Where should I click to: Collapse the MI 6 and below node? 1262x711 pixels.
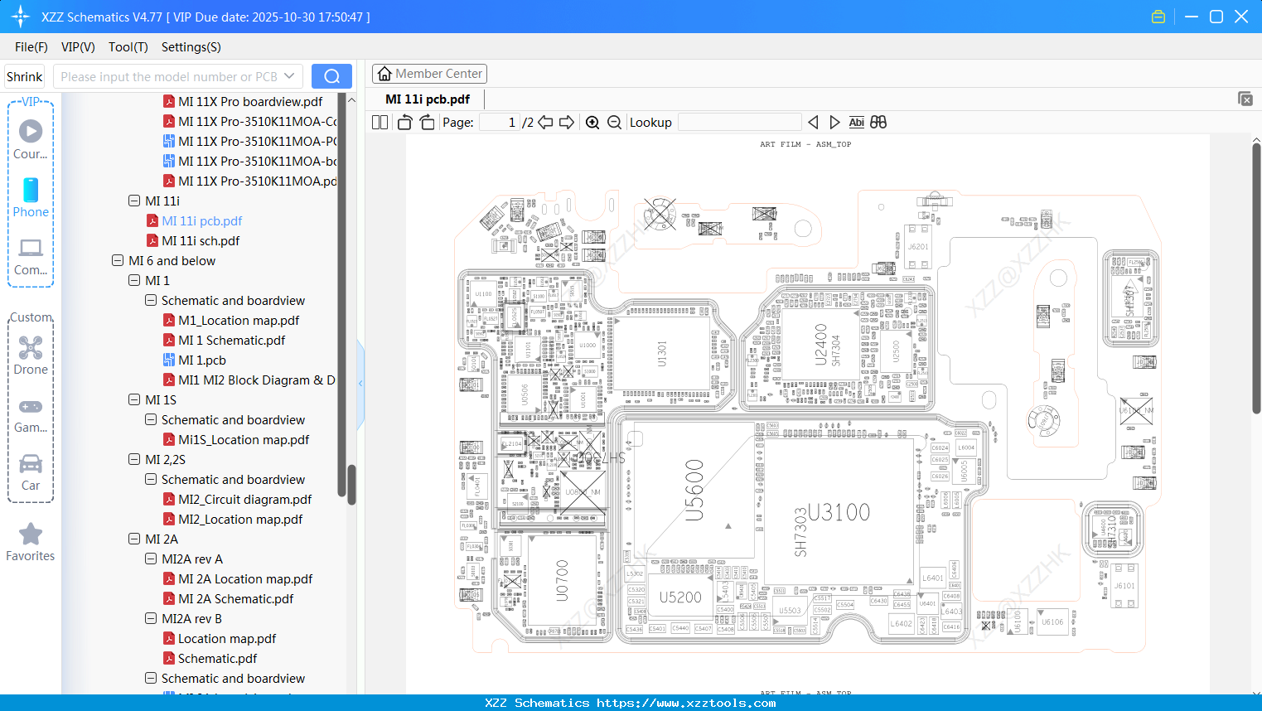pyautogui.click(x=117, y=260)
